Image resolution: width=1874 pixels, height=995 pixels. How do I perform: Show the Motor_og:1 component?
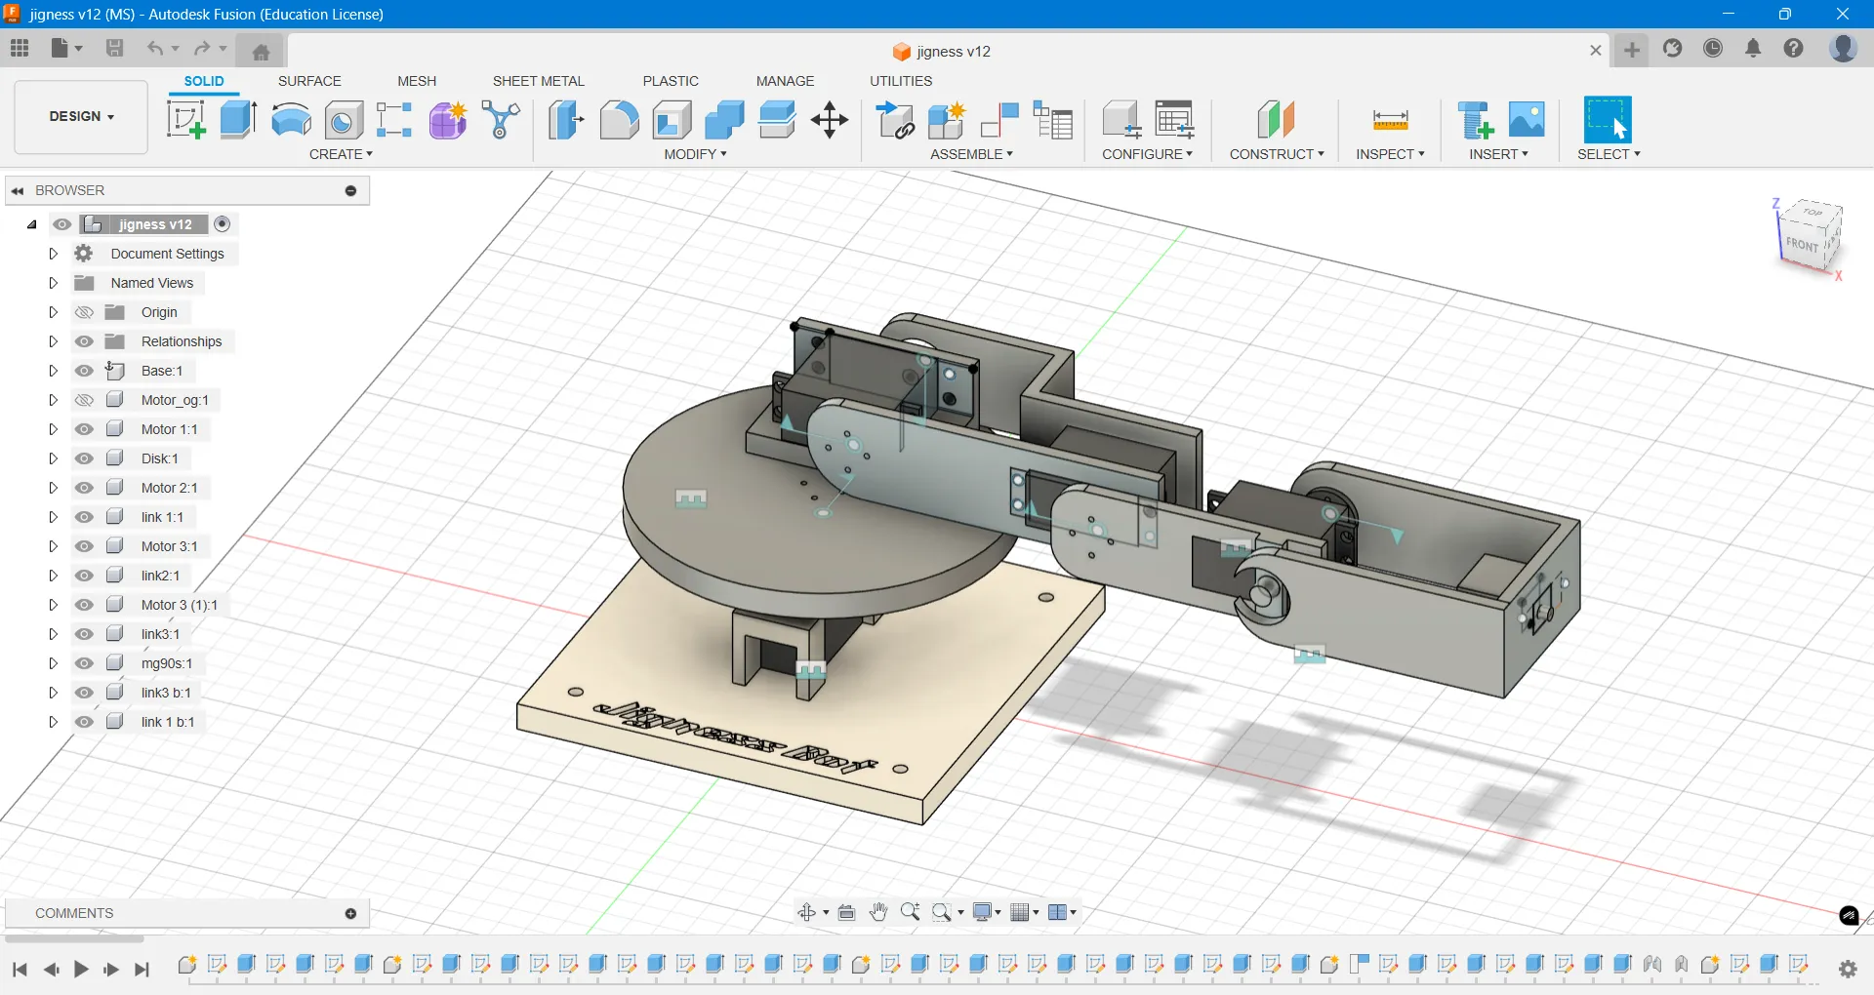click(85, 400)
